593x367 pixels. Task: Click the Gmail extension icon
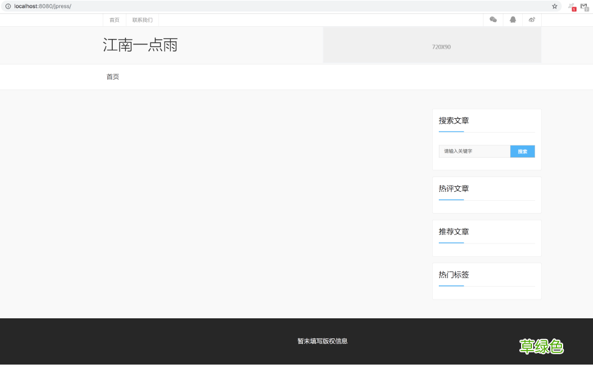[585, 7]
